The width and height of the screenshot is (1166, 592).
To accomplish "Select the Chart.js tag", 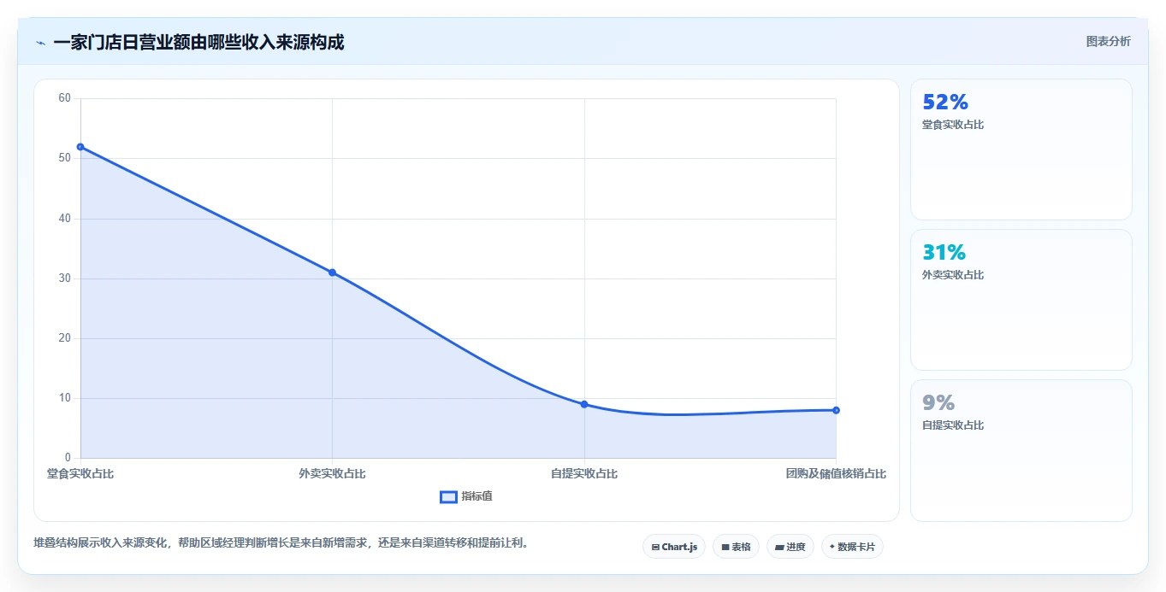I will pyautogui.click(x=674, y=547).
